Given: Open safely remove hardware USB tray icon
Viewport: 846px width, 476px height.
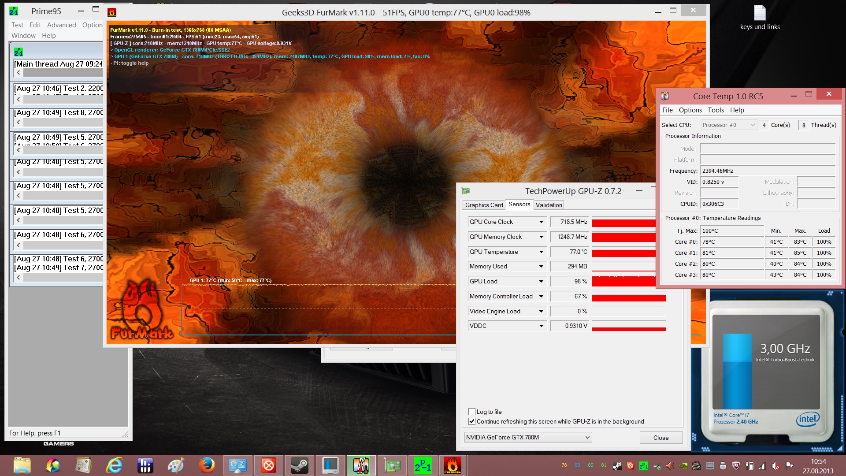Looking at the screenshot, I should point(723,466).
